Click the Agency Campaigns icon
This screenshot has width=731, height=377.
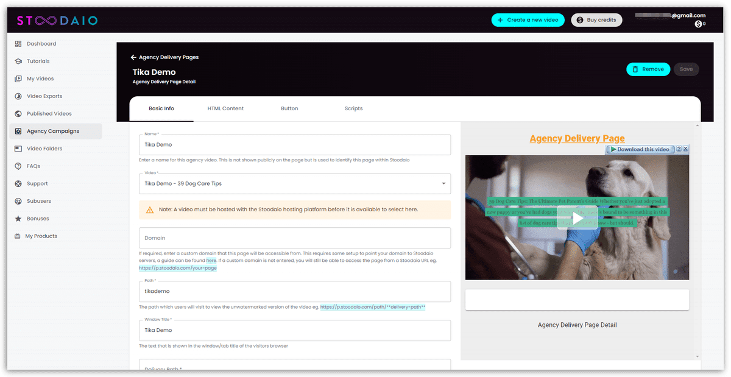click(x=18, y=131)
